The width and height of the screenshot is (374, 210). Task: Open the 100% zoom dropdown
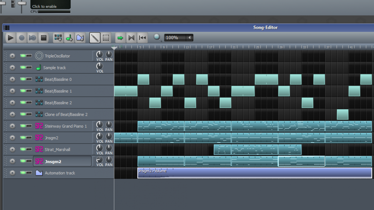tap(179, 38)
